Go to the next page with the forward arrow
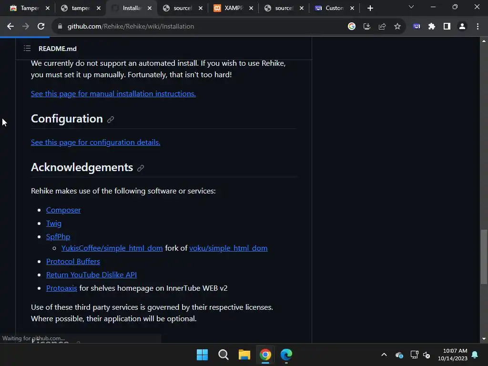 click(x=26, y=27)
